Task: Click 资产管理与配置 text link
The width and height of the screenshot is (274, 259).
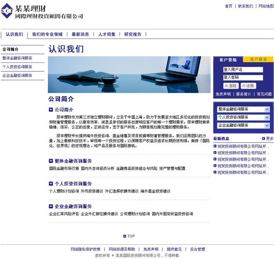Action: [x=172, y=168]
